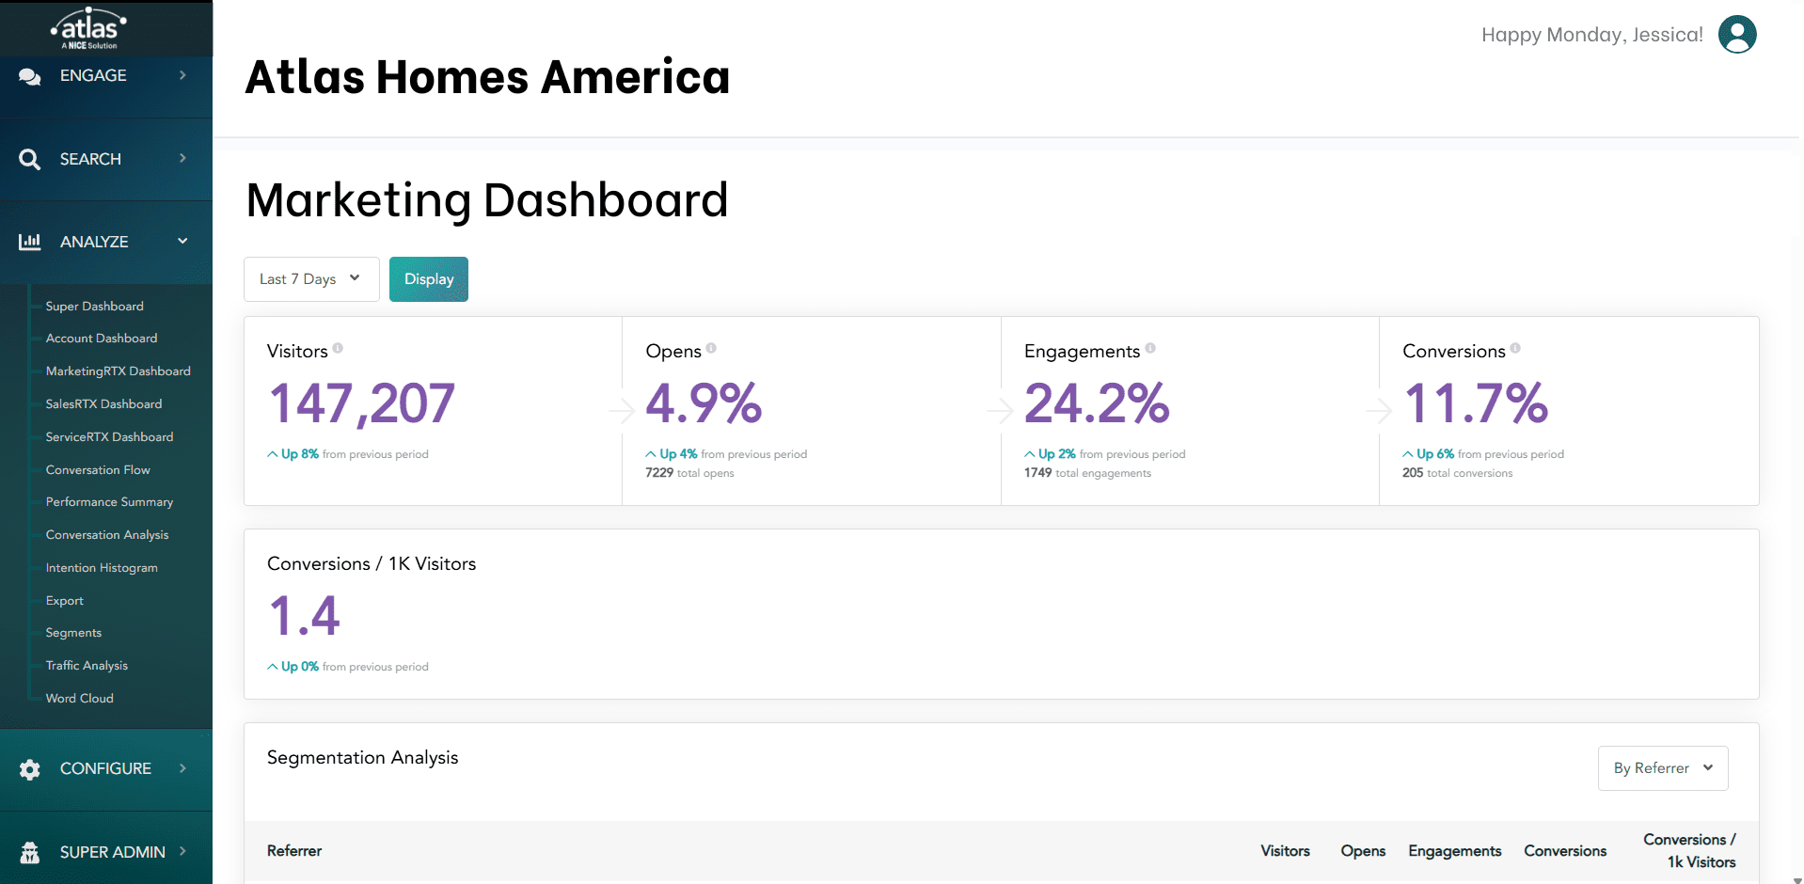Click the Configure gear icon
Viewport: 1804px width, 884px height.
tap(30, 769)
